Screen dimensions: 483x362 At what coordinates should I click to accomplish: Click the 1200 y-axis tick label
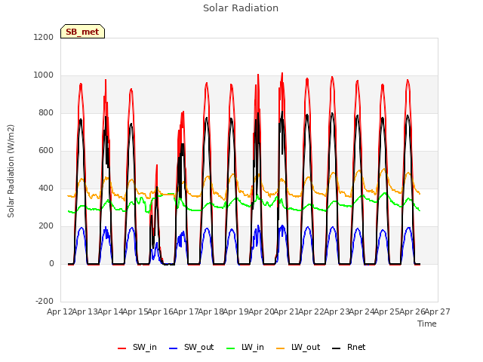pos(44,37)
